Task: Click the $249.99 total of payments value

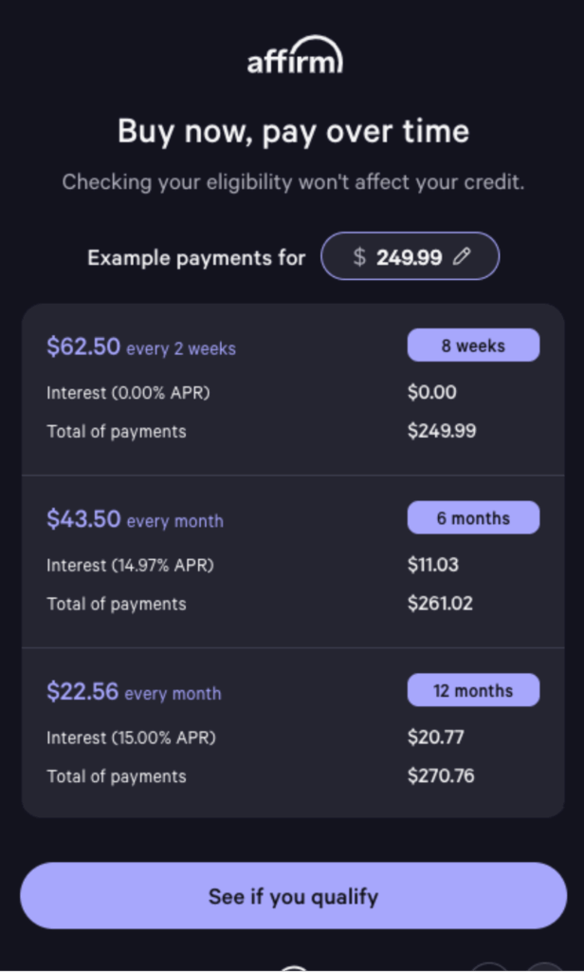Action: tap(442, 431)
